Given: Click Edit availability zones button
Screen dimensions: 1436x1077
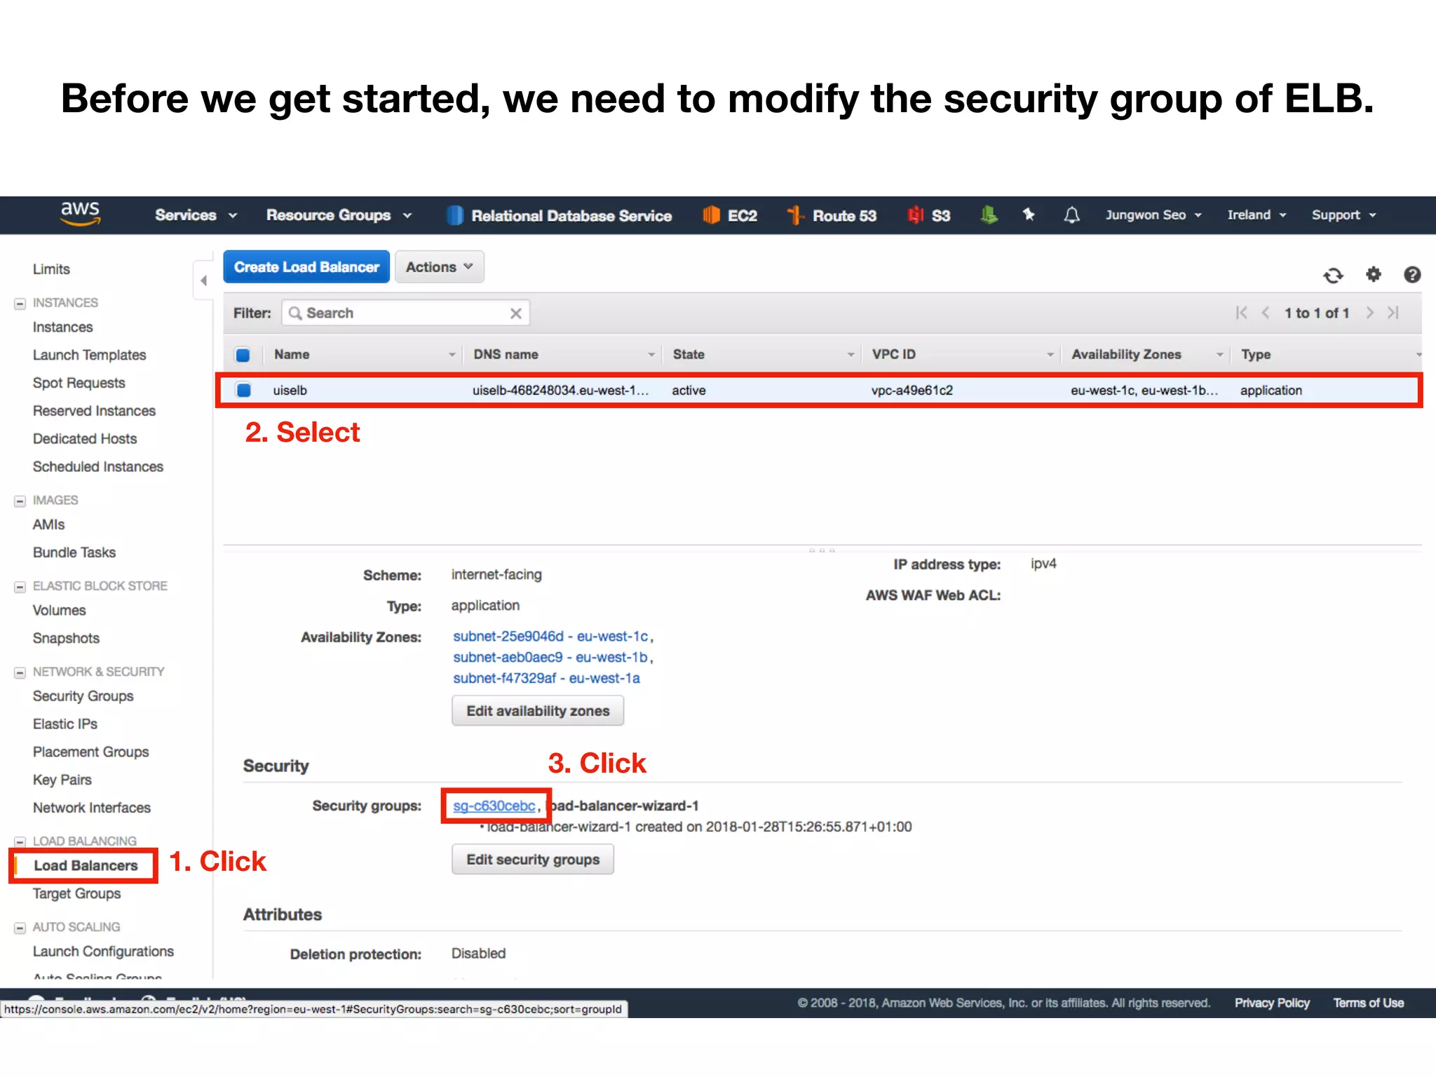Looking at the screenshot, I should pos(538,711).
